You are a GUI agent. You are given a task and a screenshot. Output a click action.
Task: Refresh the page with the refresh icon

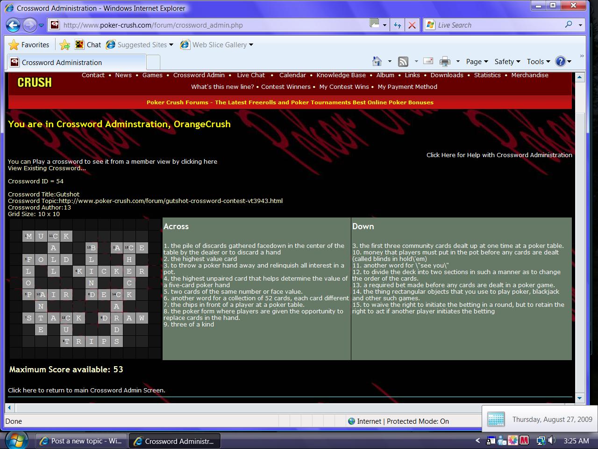(397, 25)
